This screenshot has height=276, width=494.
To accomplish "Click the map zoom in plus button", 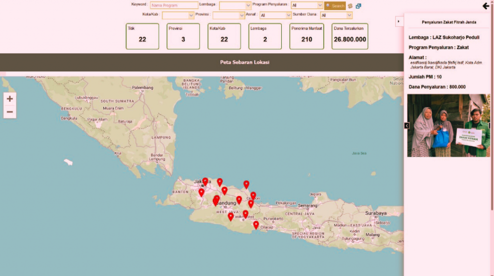I will click(x=10, y=99).
